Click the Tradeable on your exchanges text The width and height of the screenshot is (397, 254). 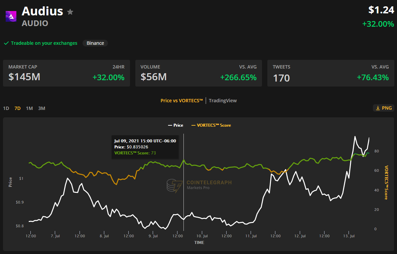[x=44, y=43]
